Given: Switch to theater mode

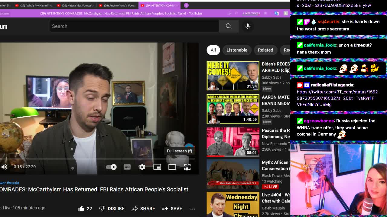Looking at the screenshot, I should click(x=172, y=167).
